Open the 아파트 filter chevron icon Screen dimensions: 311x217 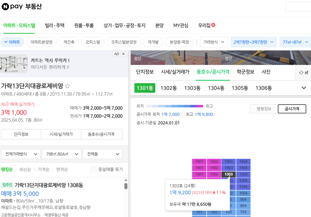(x=6, y=42)
